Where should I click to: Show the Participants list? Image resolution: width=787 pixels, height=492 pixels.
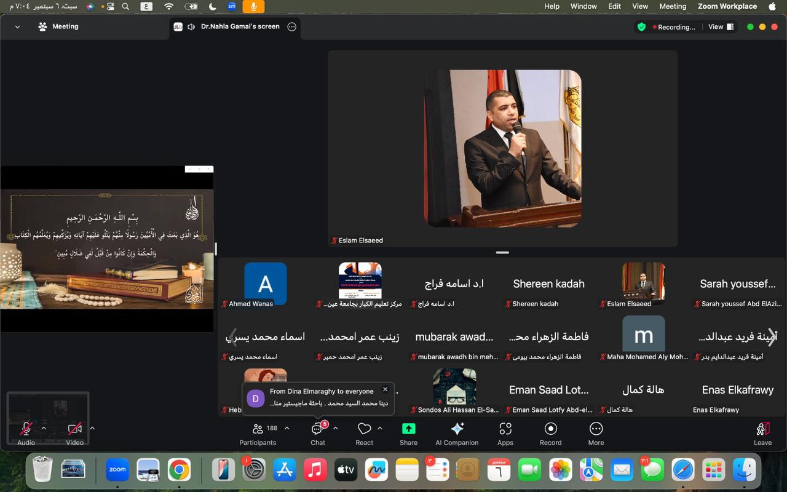[x=258, y=434]
